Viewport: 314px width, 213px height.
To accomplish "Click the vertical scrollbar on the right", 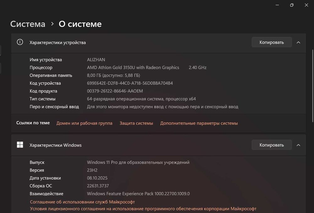I will (x=312, y=85).
